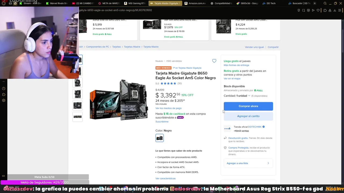Select the Negro color swatch

(159, 138)
